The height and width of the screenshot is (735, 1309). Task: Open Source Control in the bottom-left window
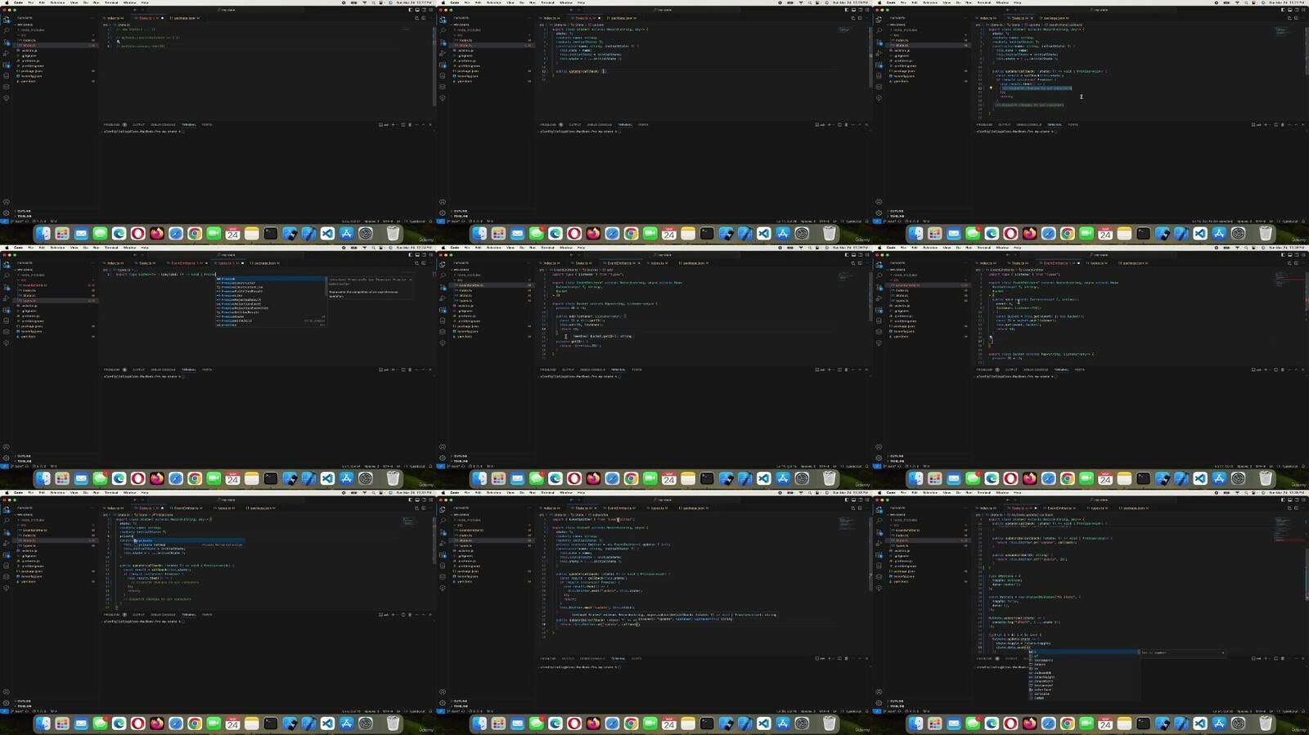point(7,532)
